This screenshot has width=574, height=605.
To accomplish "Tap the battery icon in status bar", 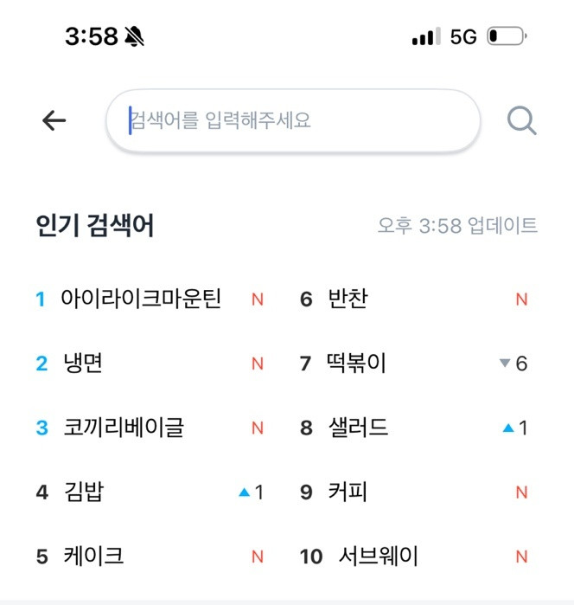I will pyautogui.click(x=507, y=37).
